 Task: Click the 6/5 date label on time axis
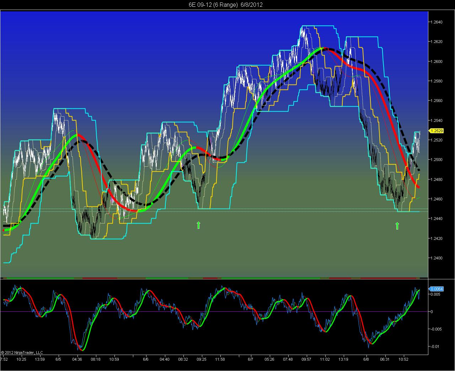(x=58, y=359)
